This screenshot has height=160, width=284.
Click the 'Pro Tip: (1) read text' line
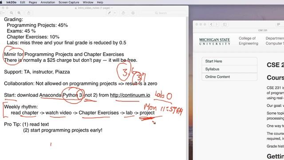(27, 124)
